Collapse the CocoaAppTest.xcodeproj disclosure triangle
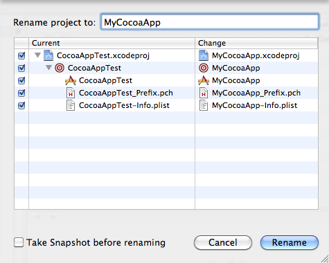 click(37, 55)
